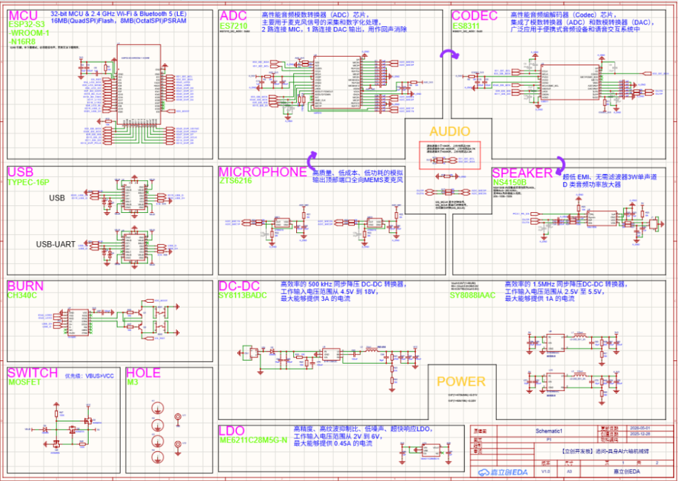Click the purple curved arrow above MICROPHONE title
Image resolution: width=678 pixels, height=481 pixels.
(313, 161)
